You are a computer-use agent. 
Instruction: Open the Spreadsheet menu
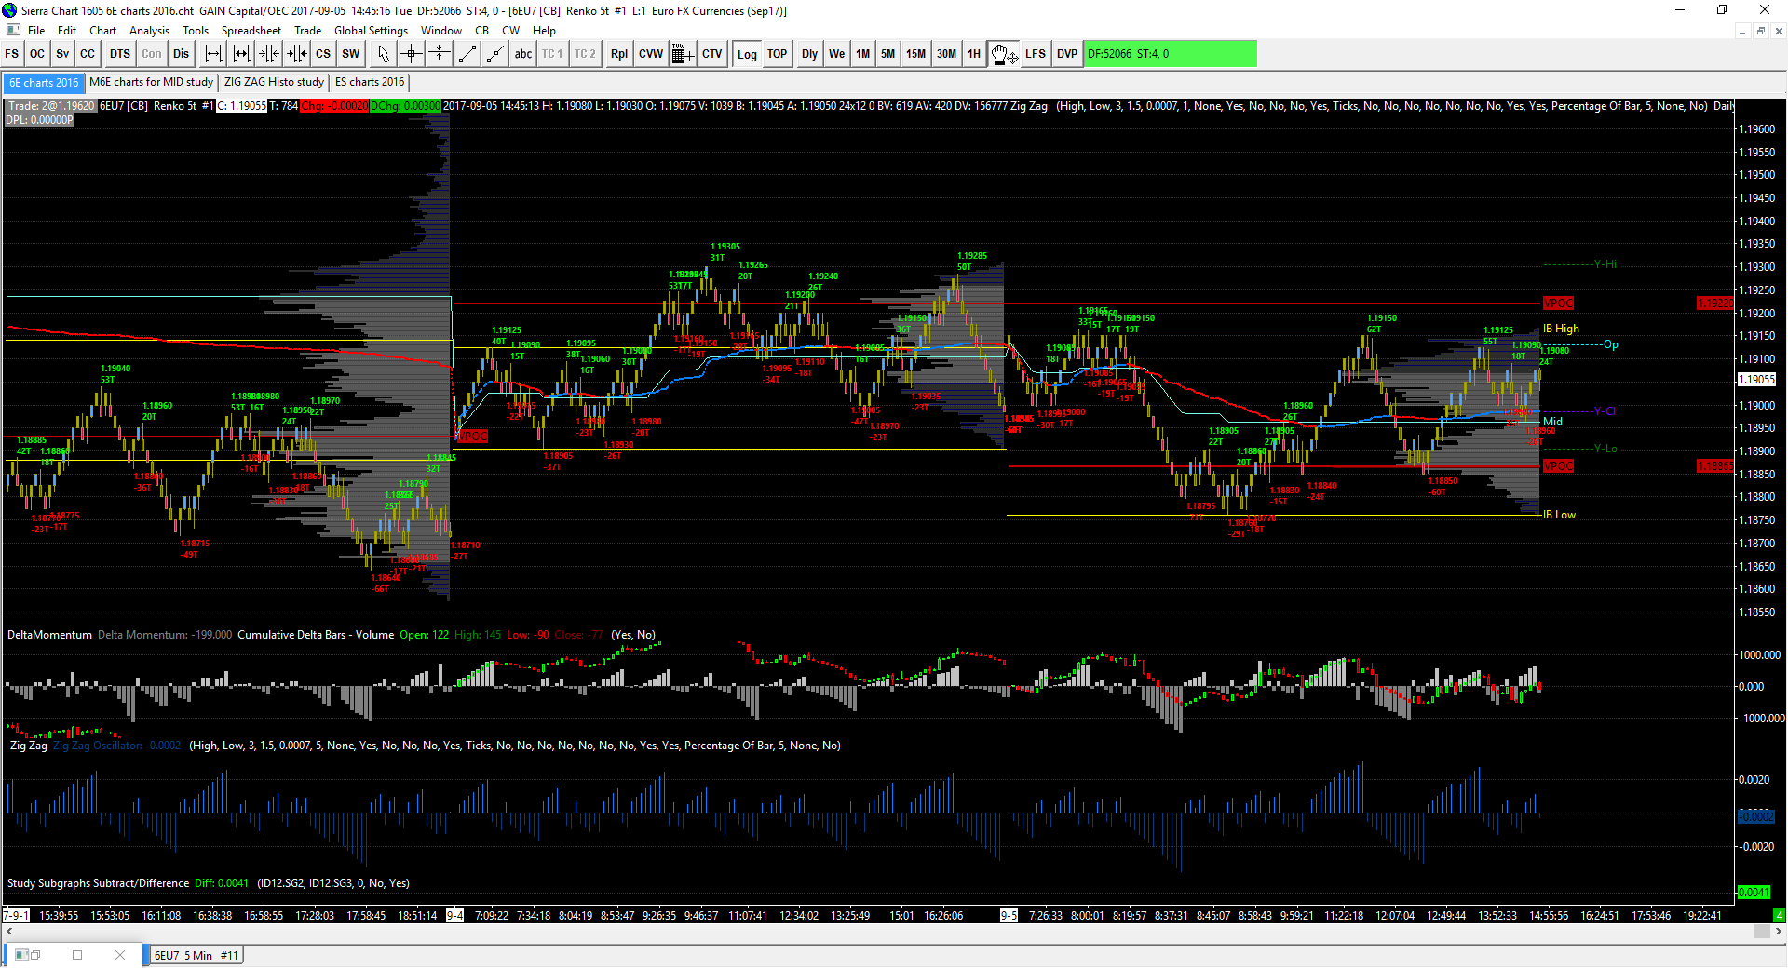(251, 31)
